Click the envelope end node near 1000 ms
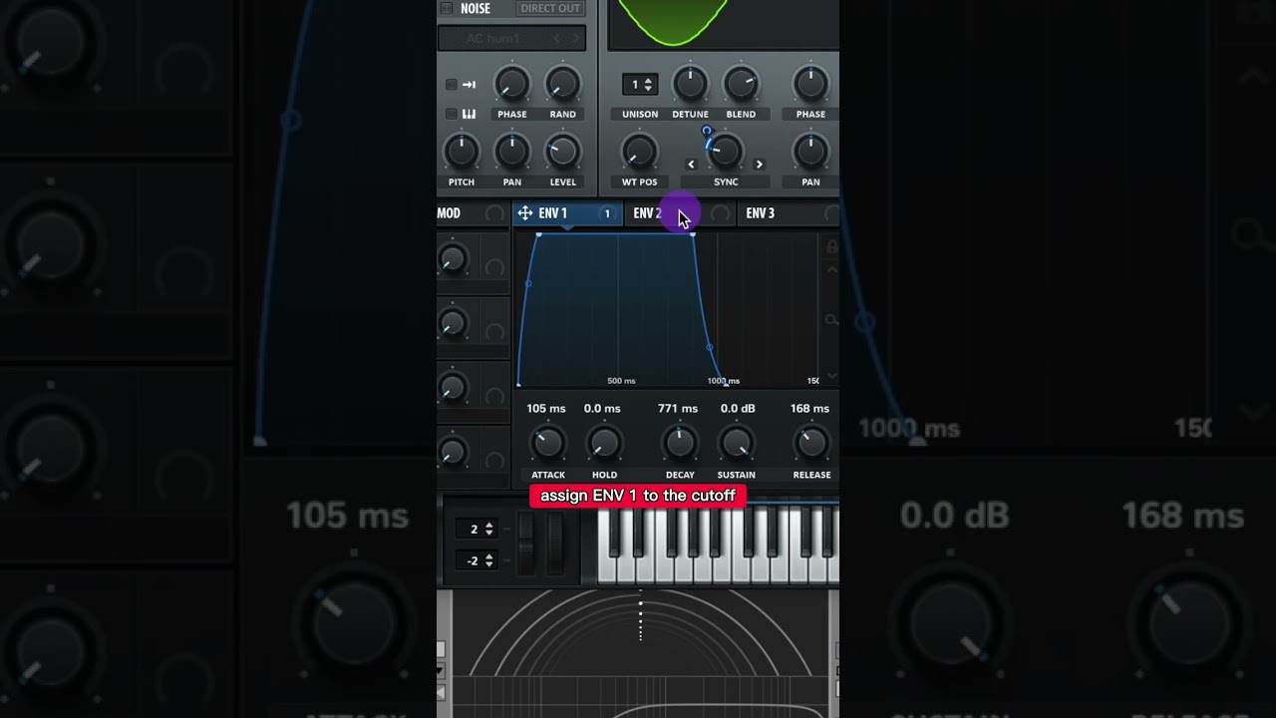Viewport: 1276px width, 718px height. click(x=725, y=383)
